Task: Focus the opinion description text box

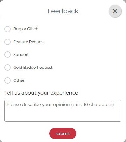Action: (x=63, y=111)
